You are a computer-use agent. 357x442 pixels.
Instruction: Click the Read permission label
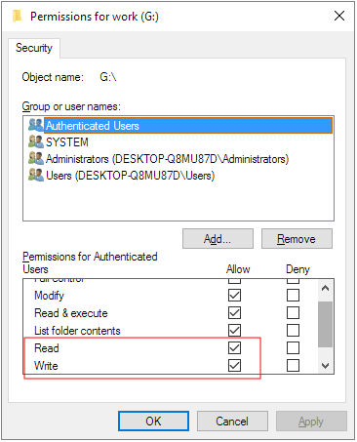[x=47, y=348]
